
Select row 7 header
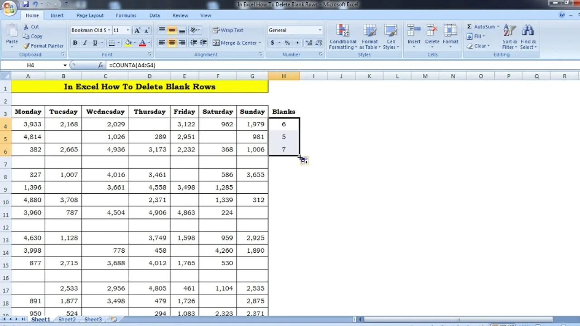pos(5,162)
